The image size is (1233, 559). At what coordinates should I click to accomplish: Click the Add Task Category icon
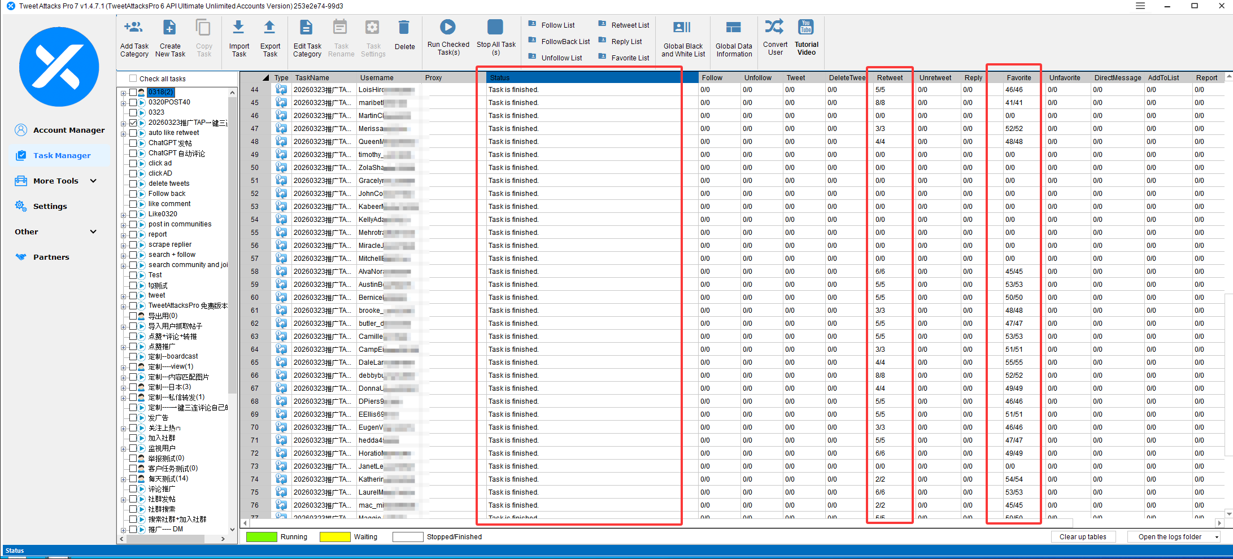click(134, 28)
